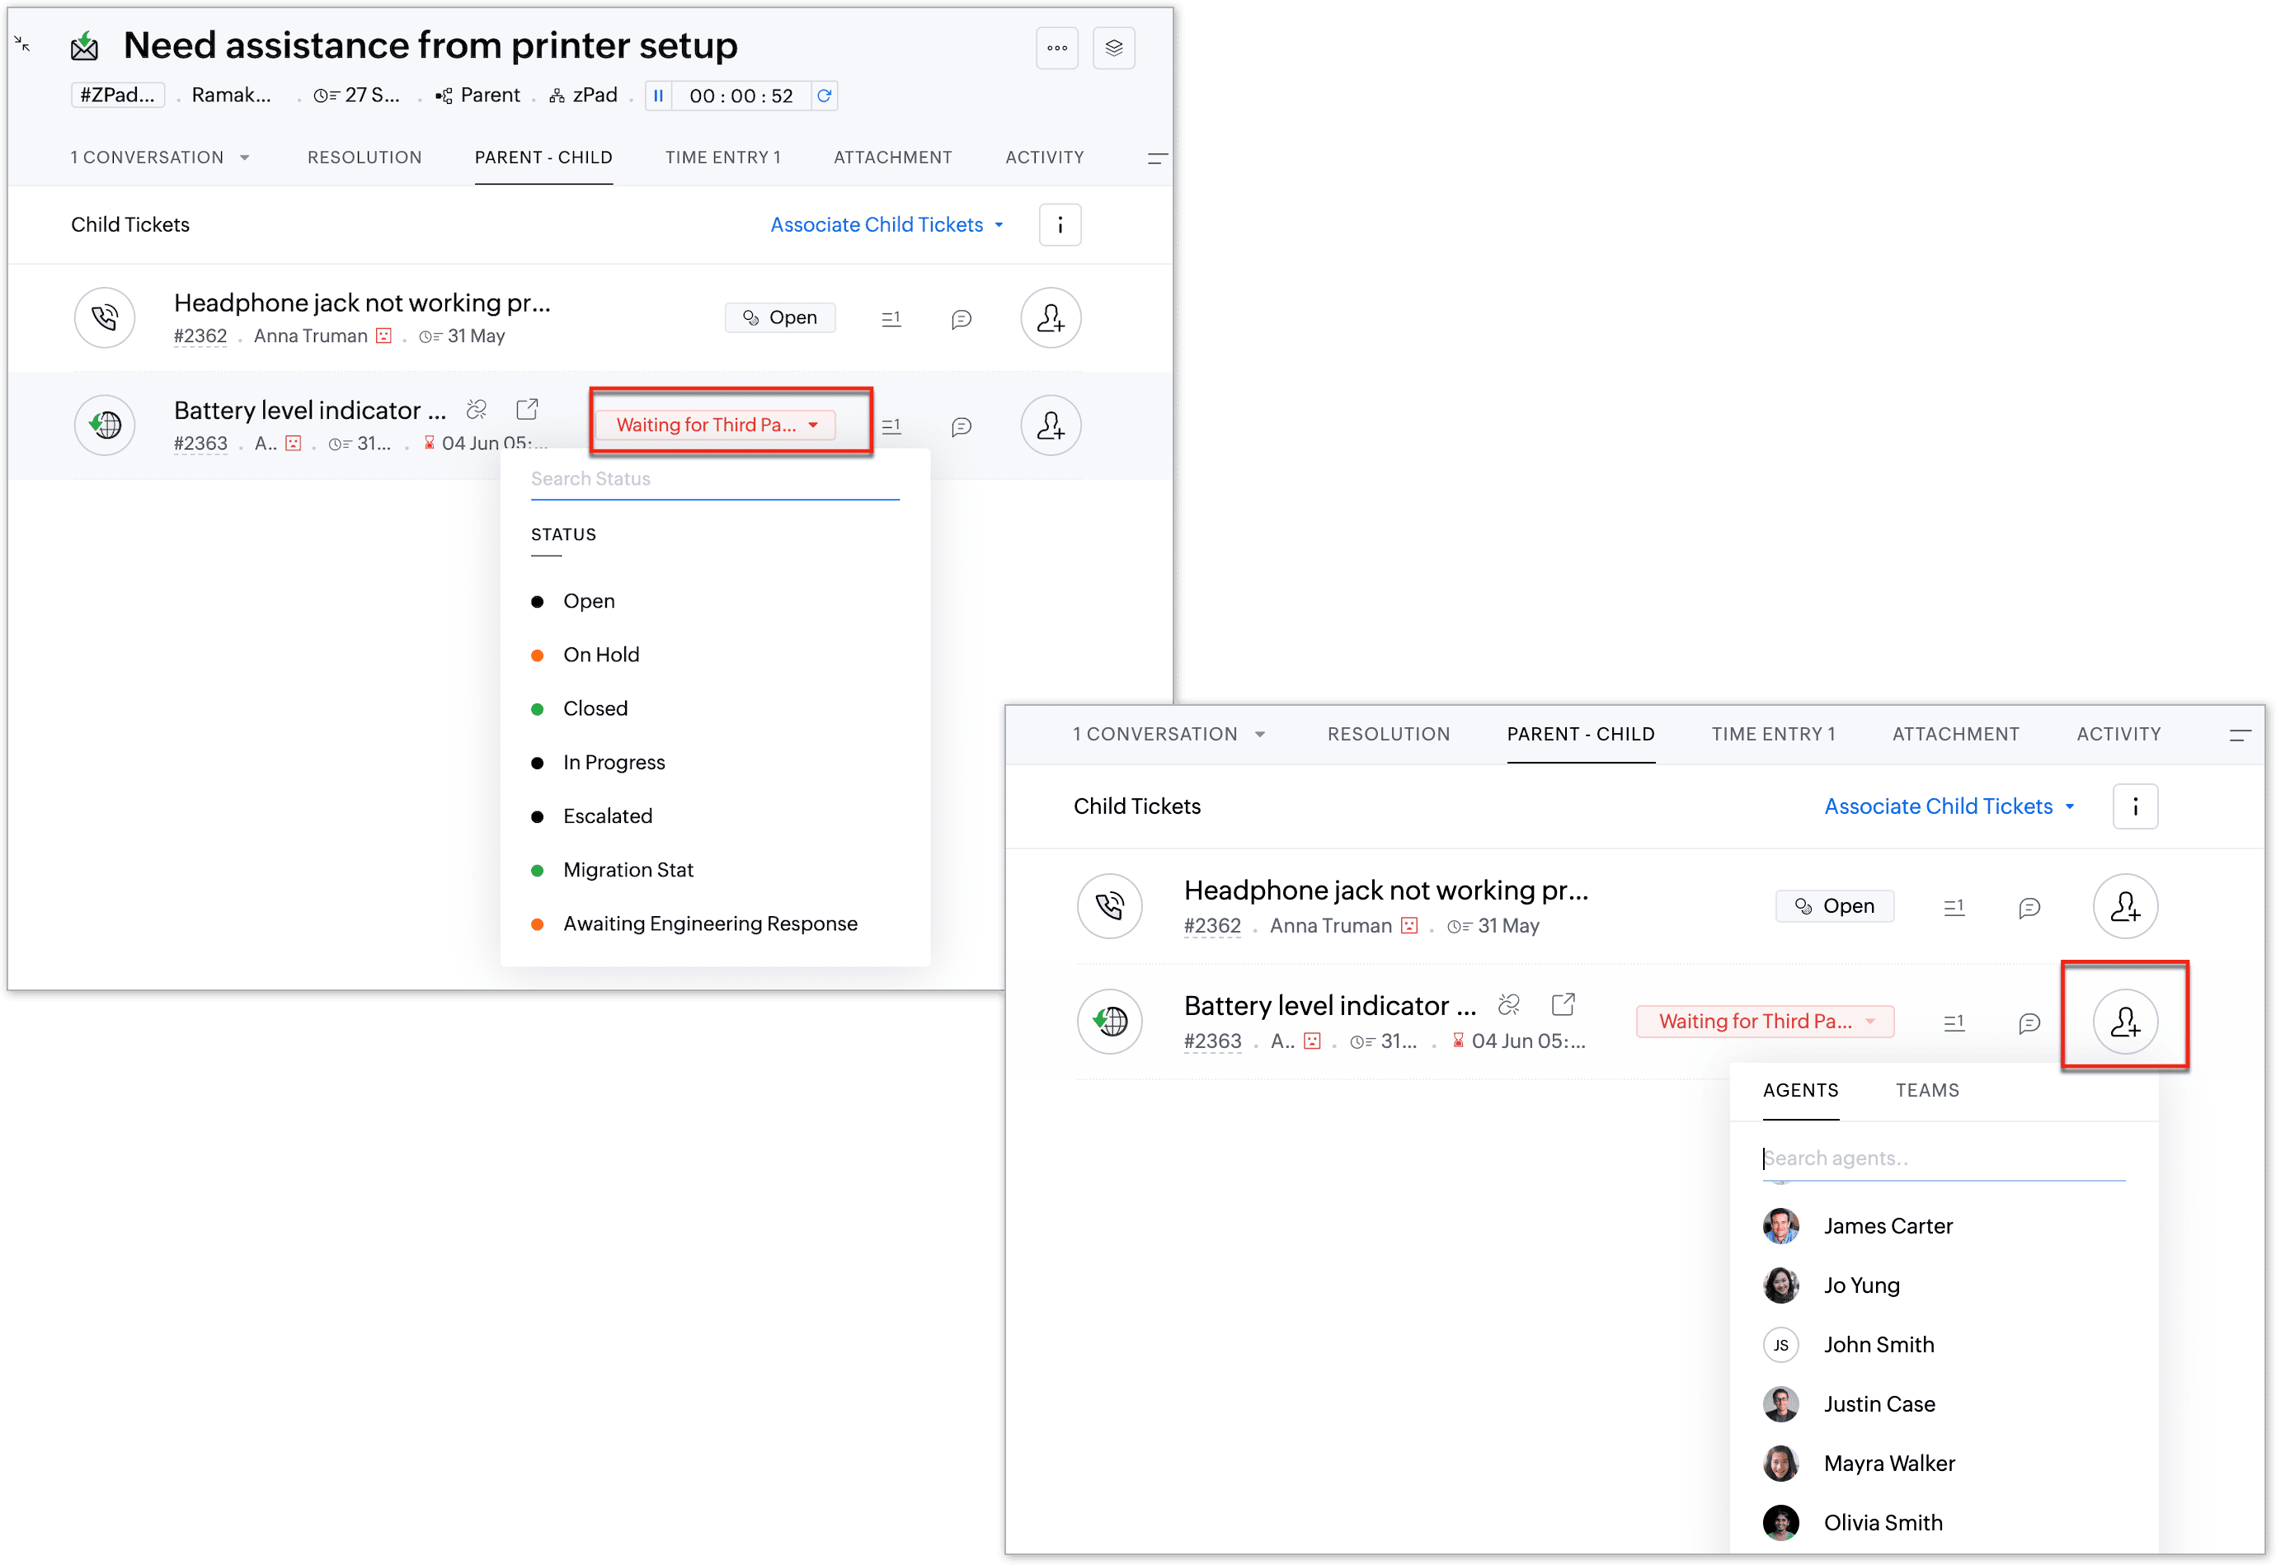
Task: Choose Awaiting Engineering Response status
Action: tap(709, 923)
